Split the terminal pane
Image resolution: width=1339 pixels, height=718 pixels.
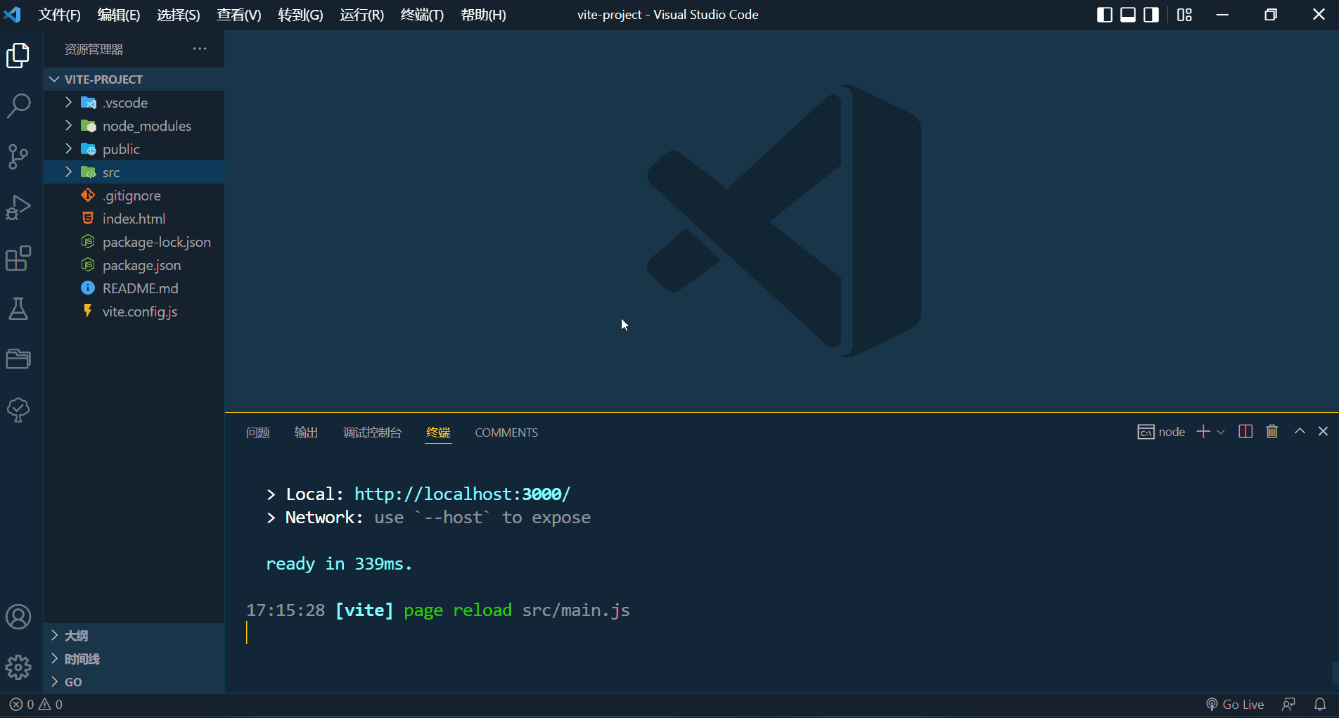click(x=1245, y=432)
